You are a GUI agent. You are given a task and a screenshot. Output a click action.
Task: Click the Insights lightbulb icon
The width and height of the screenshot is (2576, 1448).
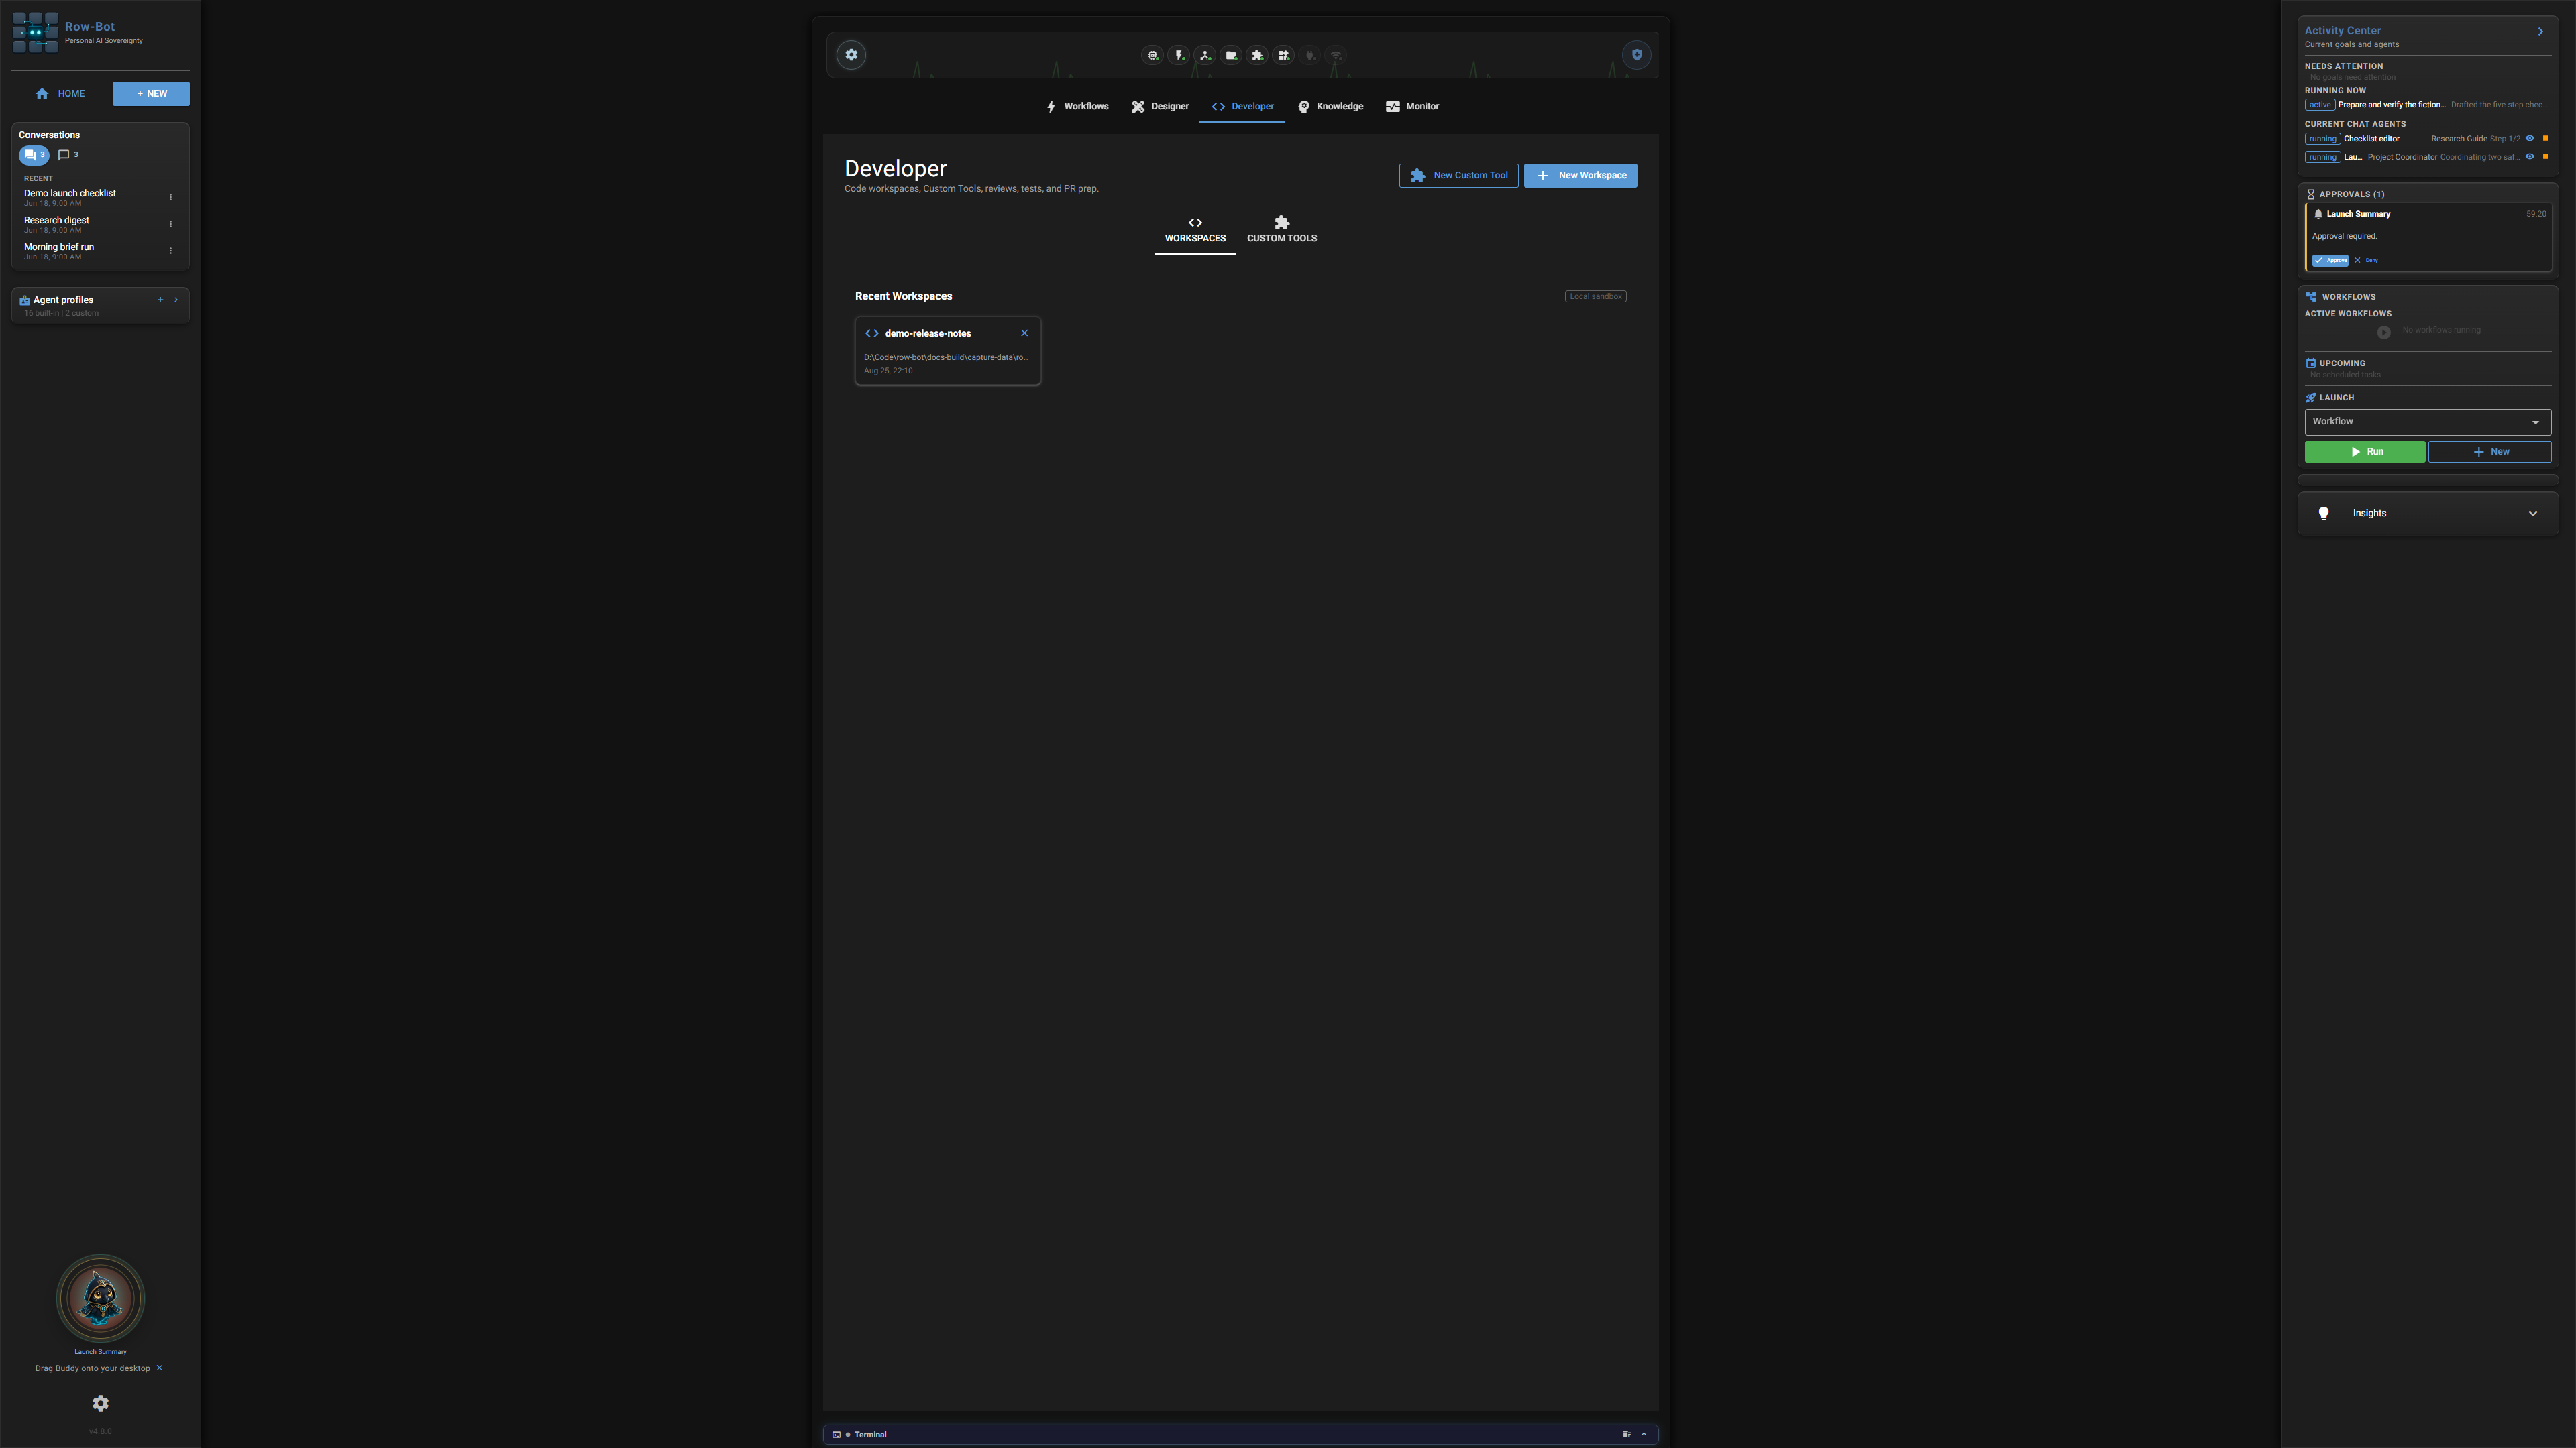click(x=2324, y=514)
